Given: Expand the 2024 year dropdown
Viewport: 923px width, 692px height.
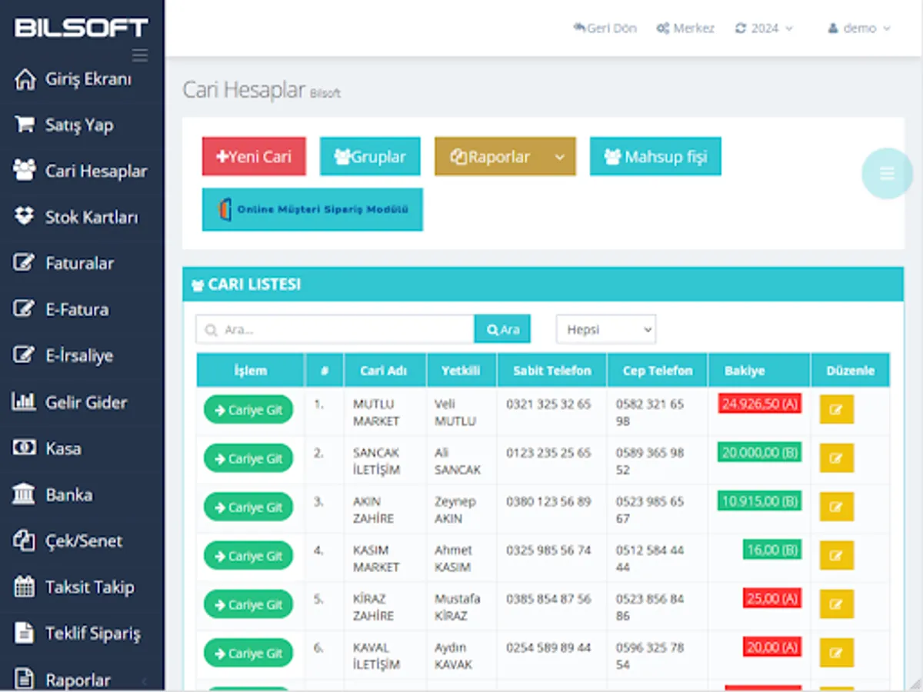Looking at the screenshot, I should 764,28.
